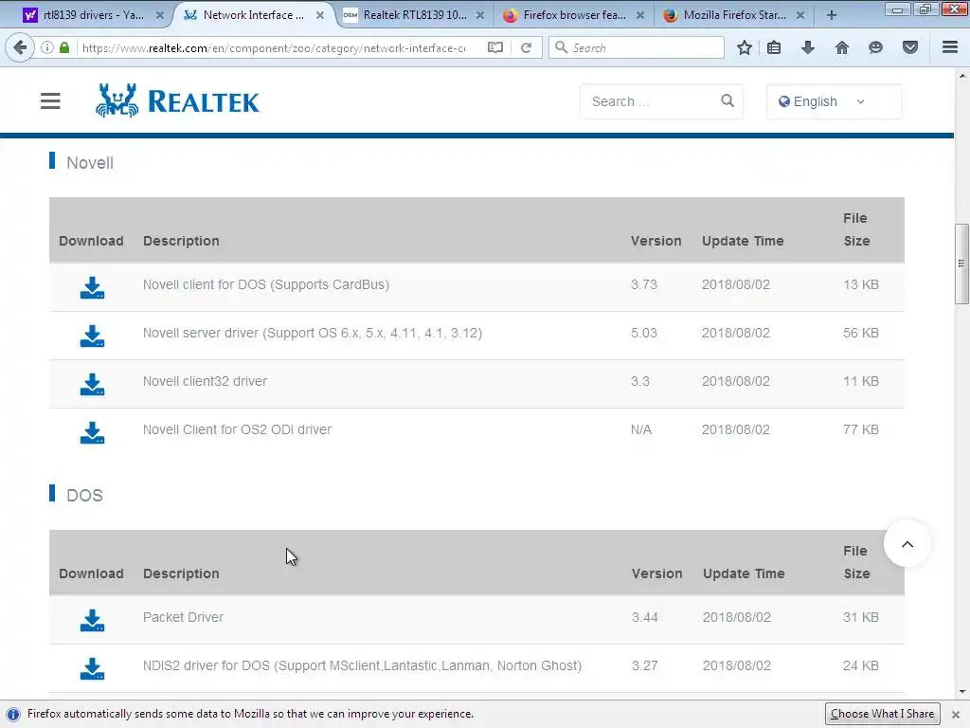Toggle Reader View icon
Image resolution: width=970 pixels, height=728 pixels.
[494, 47]
